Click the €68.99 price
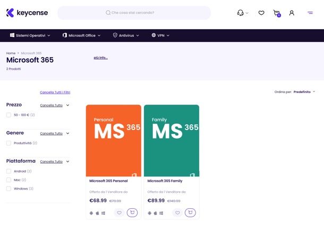This screenshot has width=324, height=230. click(98, 200)
